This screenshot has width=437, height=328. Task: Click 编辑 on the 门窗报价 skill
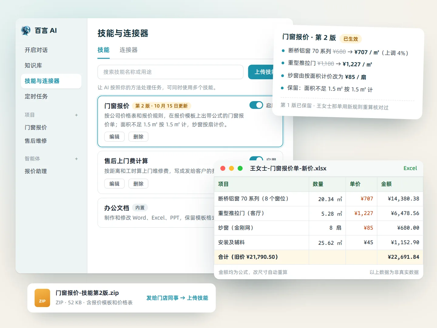coord(114,137)
